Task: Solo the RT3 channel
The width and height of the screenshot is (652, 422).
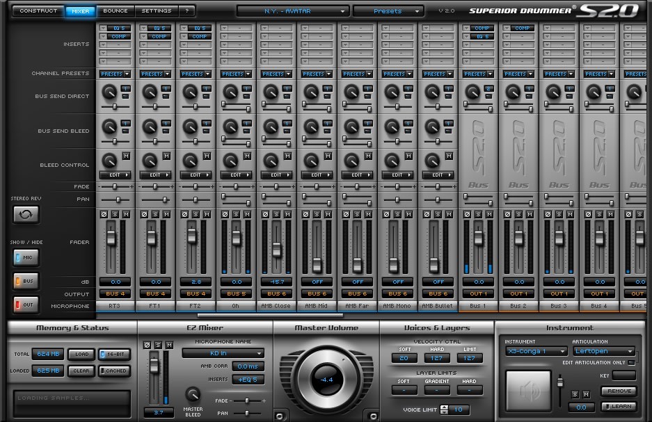Action: (x=115, y=214)
